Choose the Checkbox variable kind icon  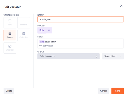pyautogui.click(x=10, y=46)
